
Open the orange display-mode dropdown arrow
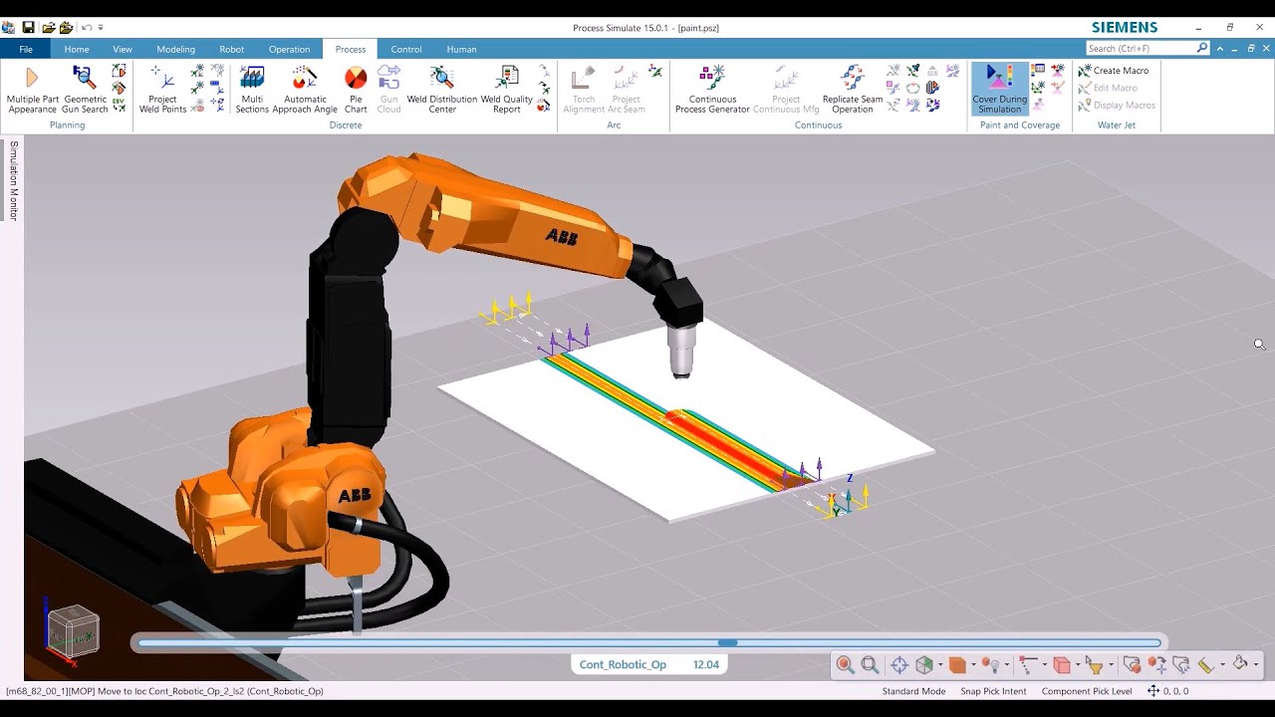(974, 664)
